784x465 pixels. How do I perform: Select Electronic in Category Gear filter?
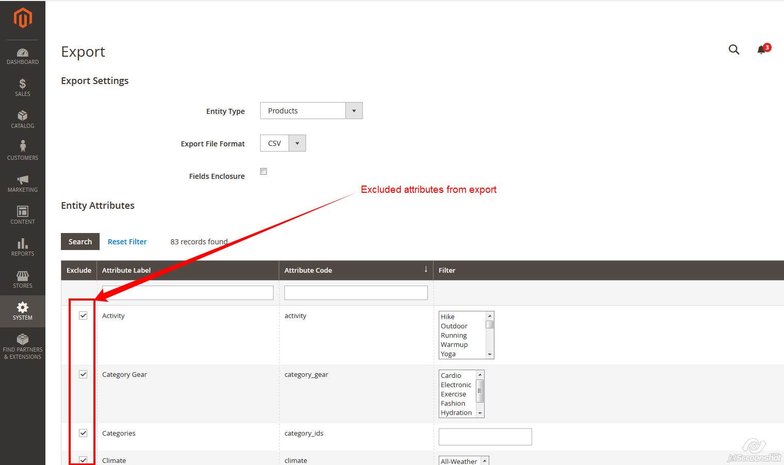[456, 385]
